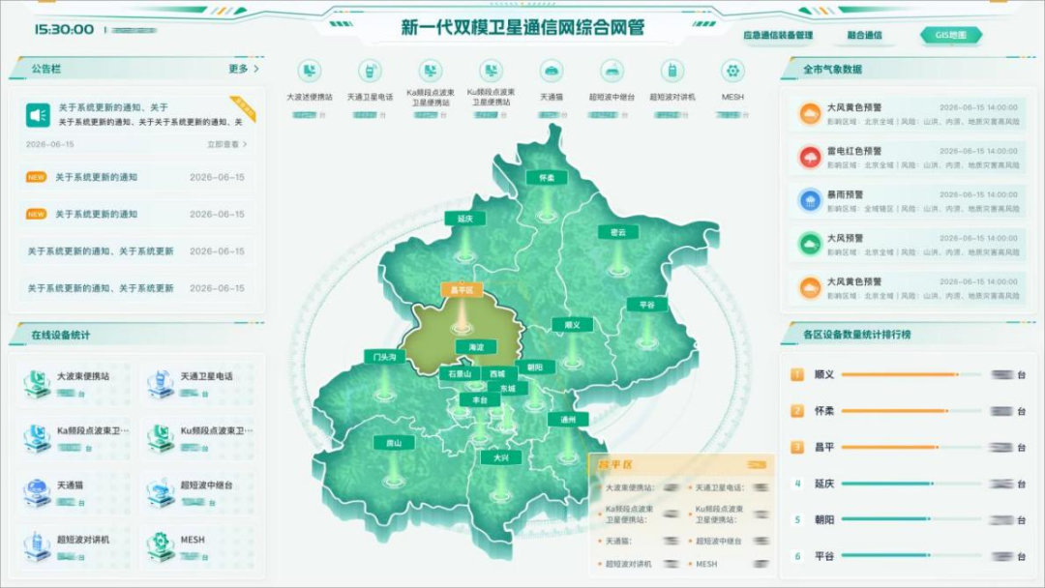Viewport: 1045px width, 588px height.
Task: Click 大波束便携站 icon in online device stats
Action: [x=36, y=384]
